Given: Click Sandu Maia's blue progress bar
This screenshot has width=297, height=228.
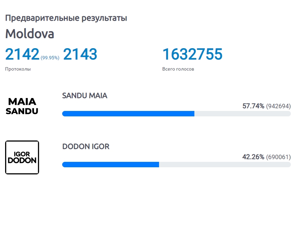Looking at the screenshot, I should click(128, 114).
